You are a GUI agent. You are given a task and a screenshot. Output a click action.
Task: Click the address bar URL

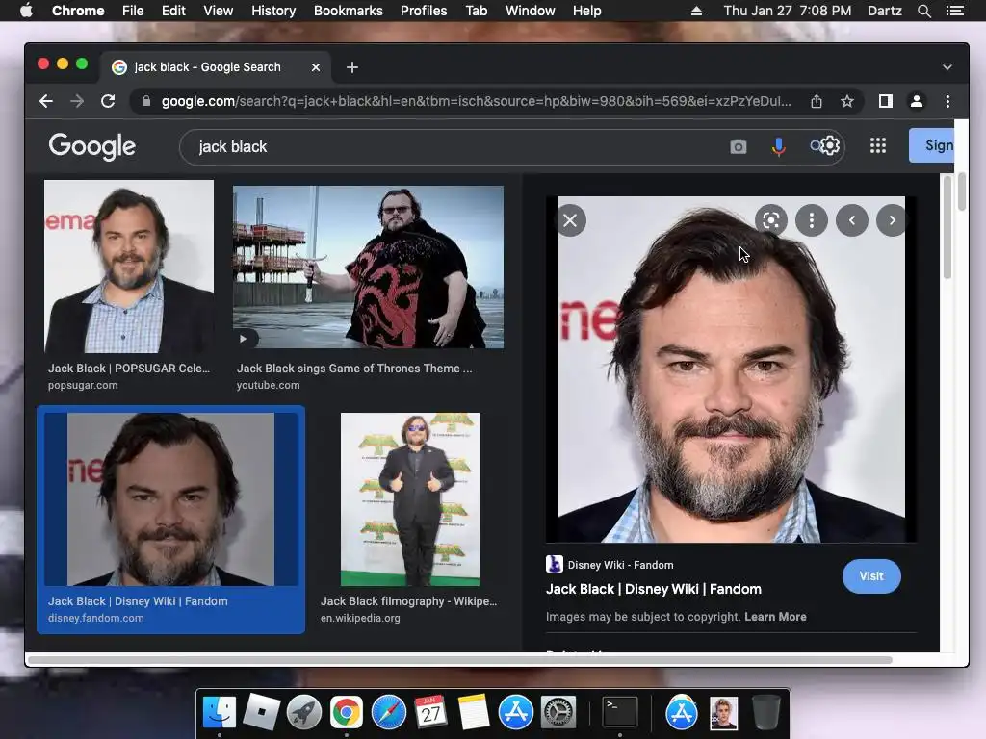[476, 101]
